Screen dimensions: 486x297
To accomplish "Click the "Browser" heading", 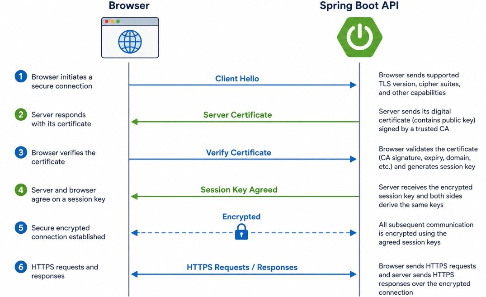I will [x=129, y=5].
